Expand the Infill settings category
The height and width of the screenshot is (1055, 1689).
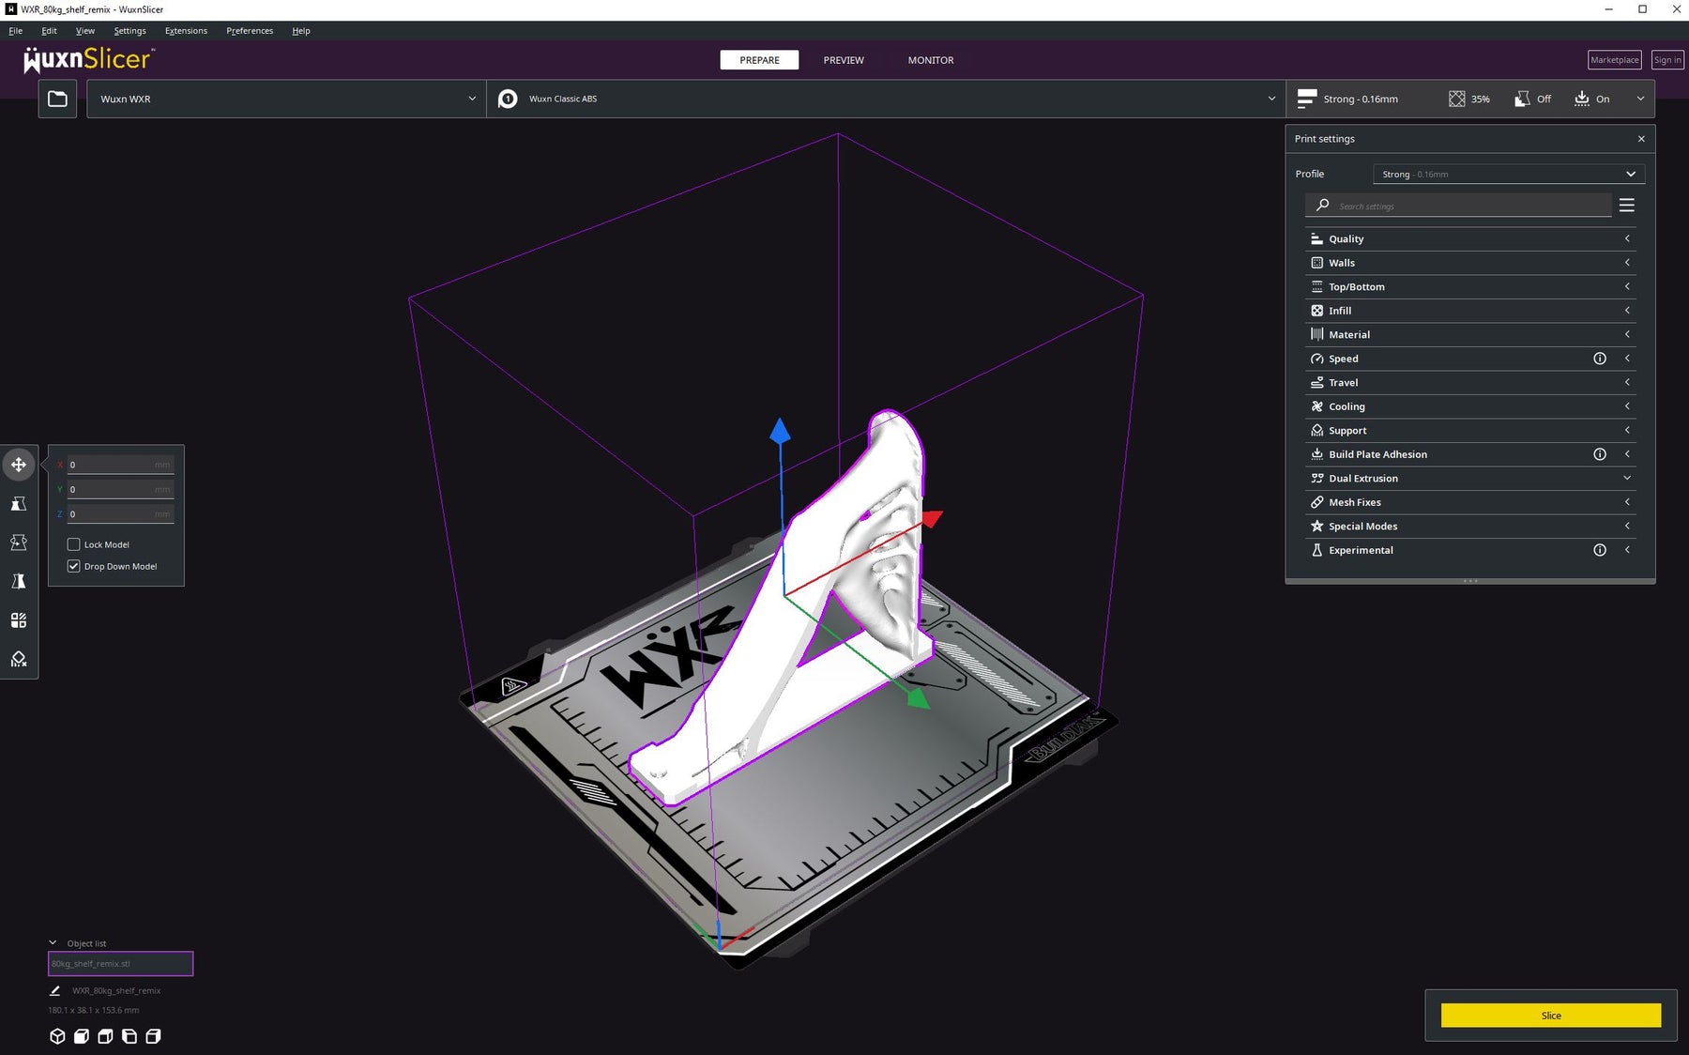(1470, 311)
